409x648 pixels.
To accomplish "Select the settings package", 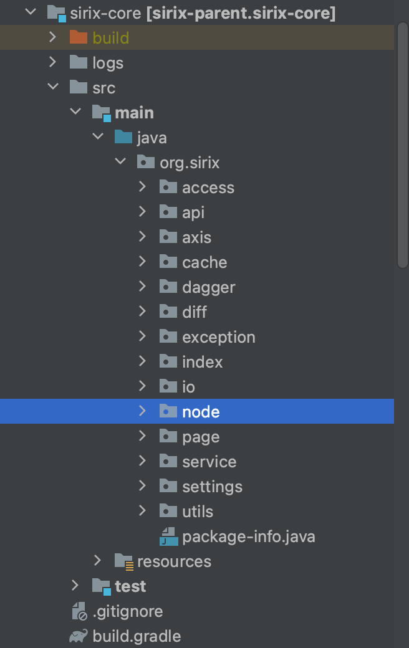I will tap(212, 487).
